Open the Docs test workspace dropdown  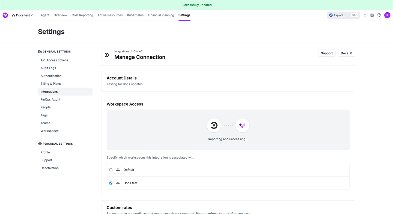[22, 15]
